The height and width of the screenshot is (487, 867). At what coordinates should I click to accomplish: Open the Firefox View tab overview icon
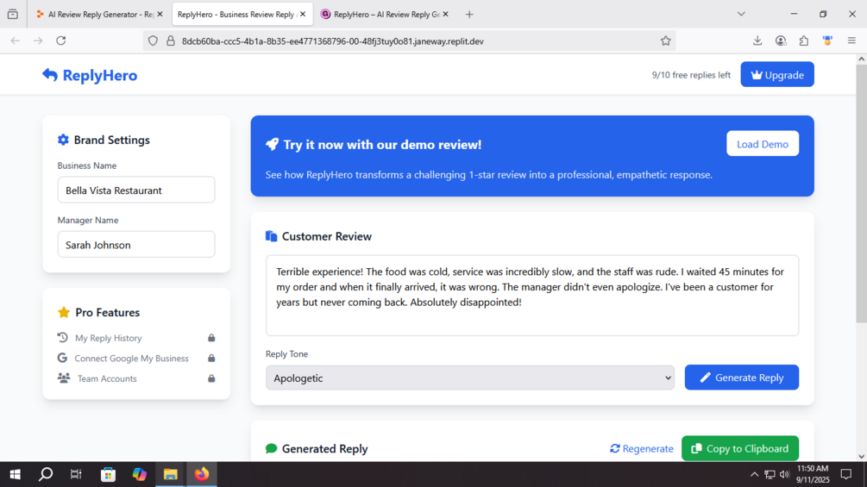click(13, 15)
